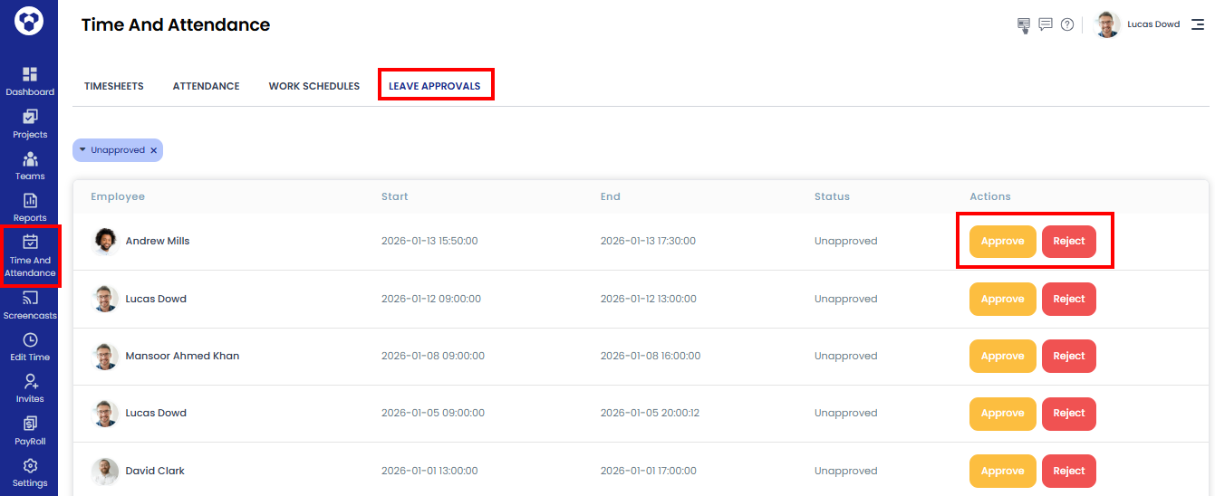This screenshot has width=1215, height=496.
Task: Open Reports from the sidebar
Action: tap(30, 201)
